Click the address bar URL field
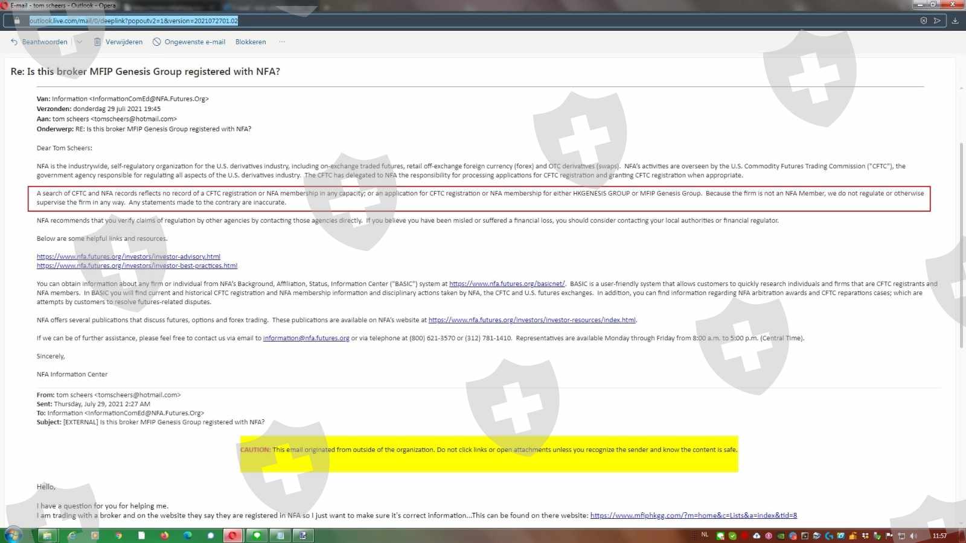966x543 pixels. pos(423,21)
